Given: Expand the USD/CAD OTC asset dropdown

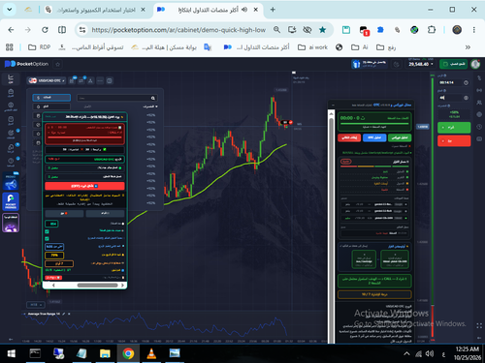Looking at the screenshot, I should point(47,80).
